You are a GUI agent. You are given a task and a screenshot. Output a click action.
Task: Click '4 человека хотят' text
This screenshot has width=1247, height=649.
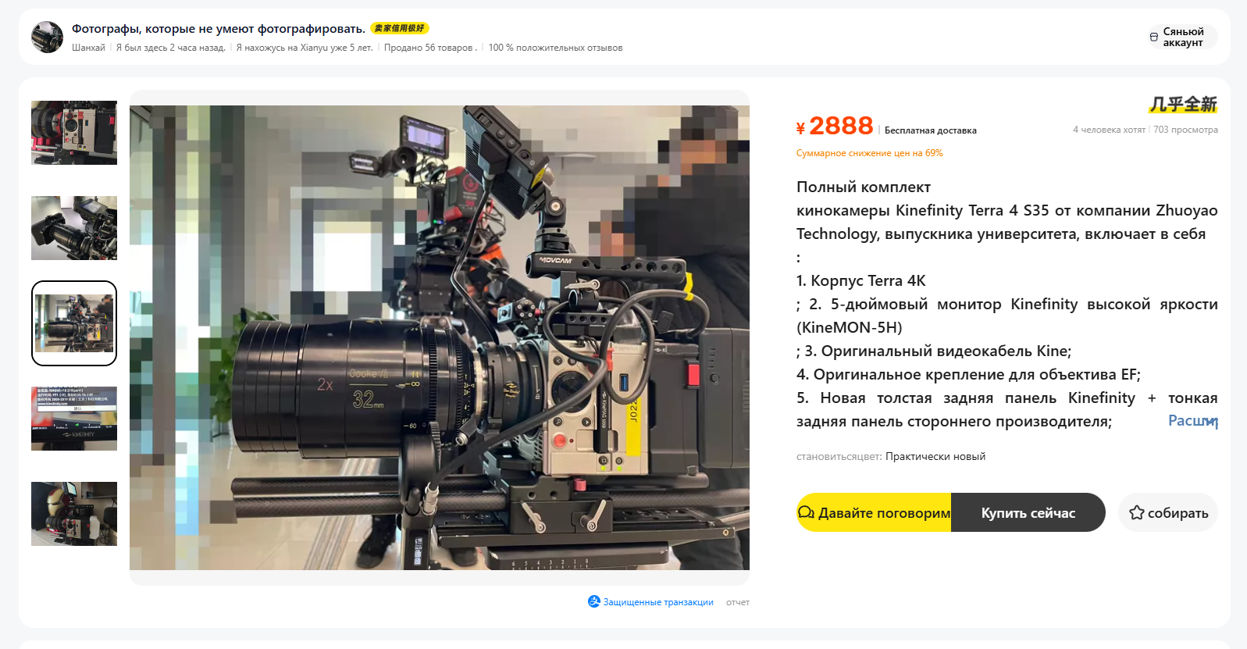pyautogui.click(x=1109, y=130)
